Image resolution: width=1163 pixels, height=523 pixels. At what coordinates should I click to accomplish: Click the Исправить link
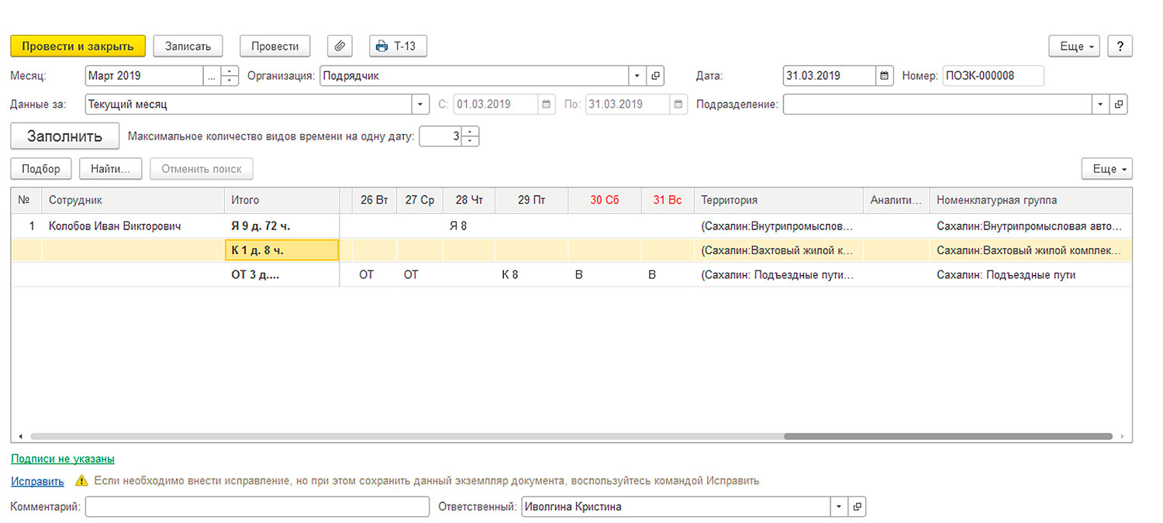pos(37,481)
